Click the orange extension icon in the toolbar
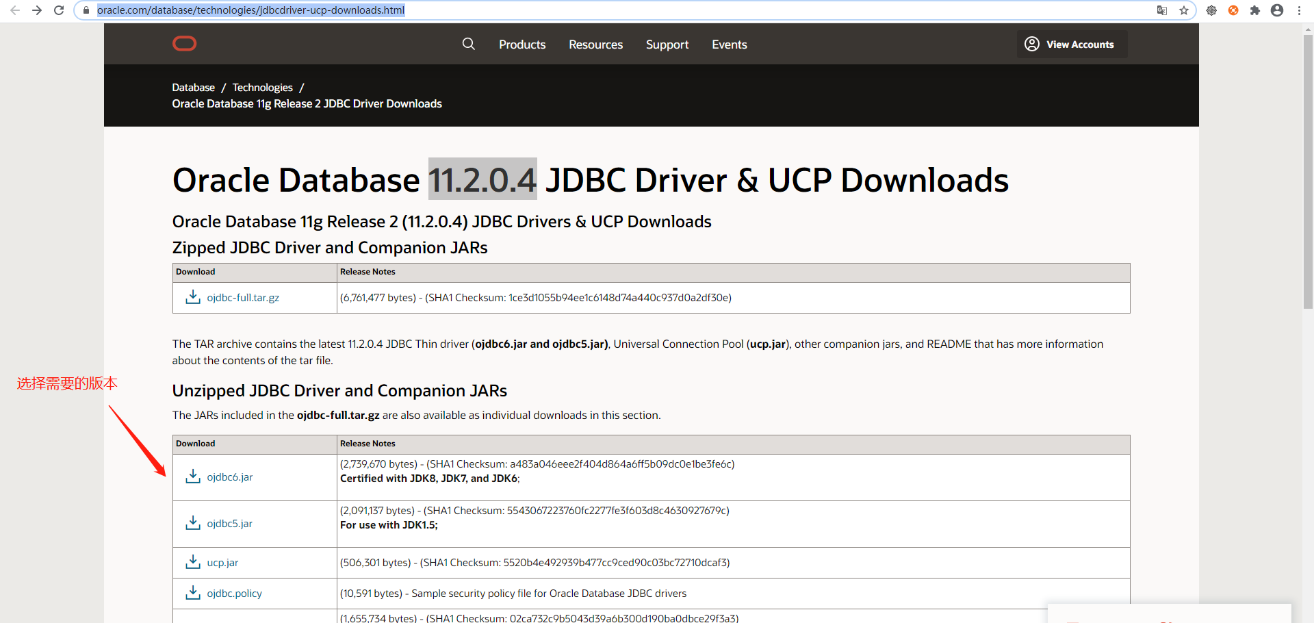This screenshot has height=623, width=1314. click(x=1233, y=10)
